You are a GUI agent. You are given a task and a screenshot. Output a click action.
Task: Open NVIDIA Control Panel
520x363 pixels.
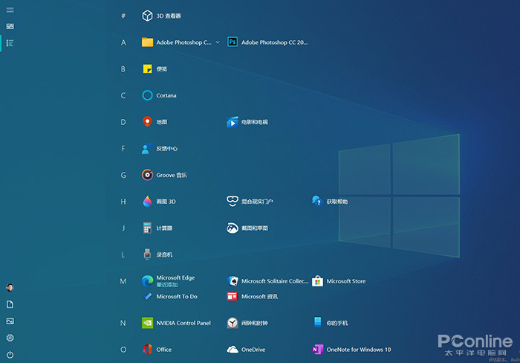(x=177, y=323)
